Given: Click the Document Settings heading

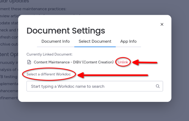Looking at the screenshot, I should click(x=66, y=31).
